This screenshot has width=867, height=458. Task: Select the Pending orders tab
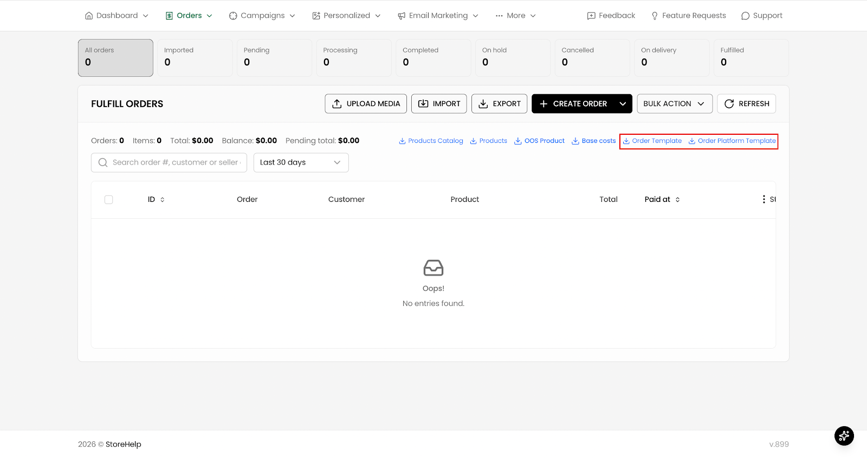(275, 58)
